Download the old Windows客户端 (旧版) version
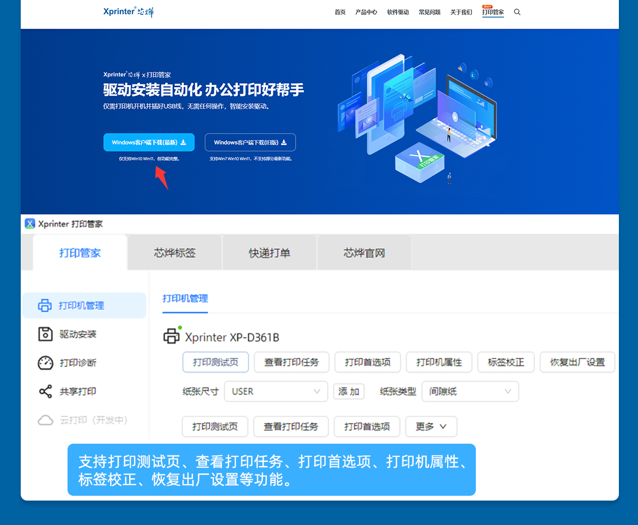638x525 pixels. [250, 142]
